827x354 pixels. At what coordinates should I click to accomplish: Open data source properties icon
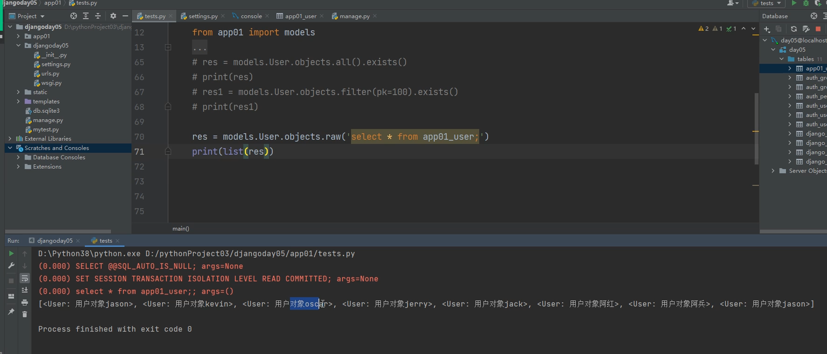coord(806,29)
